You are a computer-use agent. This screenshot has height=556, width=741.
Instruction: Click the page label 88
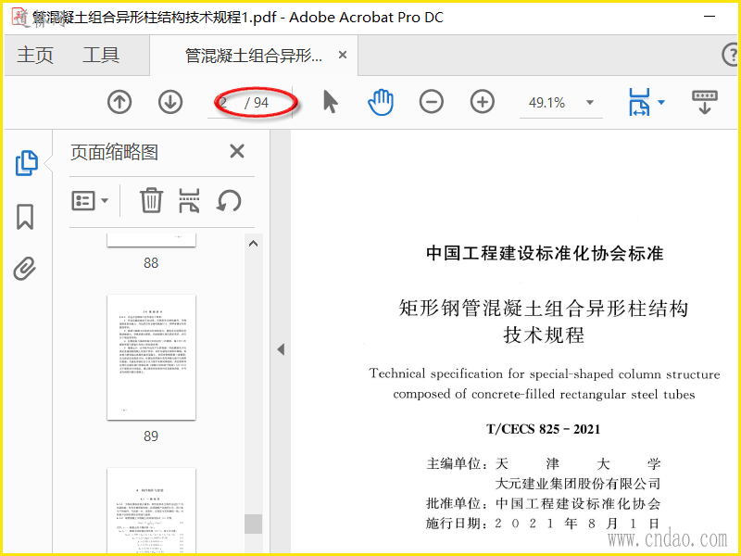click(x=151, y=263)
